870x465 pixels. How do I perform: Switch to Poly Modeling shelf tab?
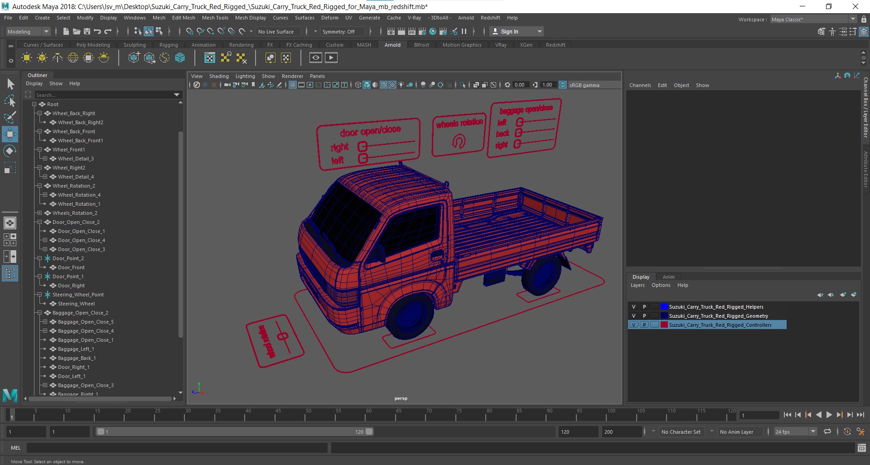[93, 45]
